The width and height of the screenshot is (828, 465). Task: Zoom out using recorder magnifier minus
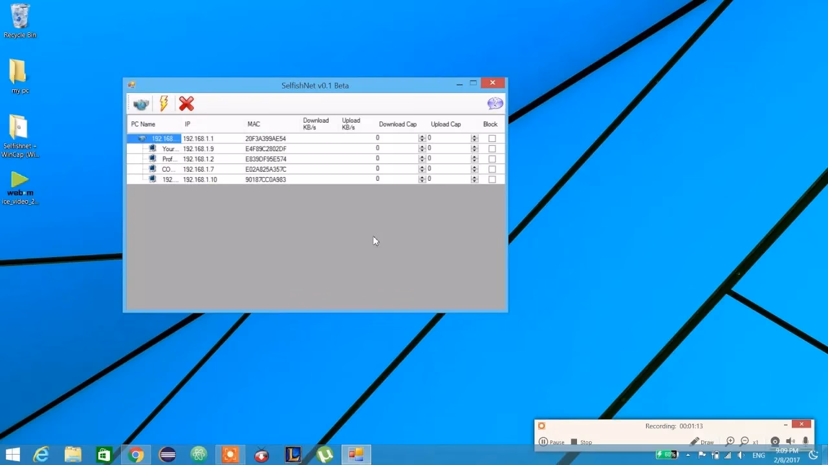(745, 442)
